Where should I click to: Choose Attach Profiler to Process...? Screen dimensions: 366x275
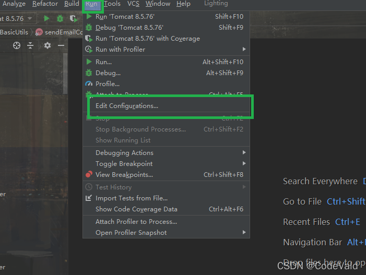(x=166, y=222)
